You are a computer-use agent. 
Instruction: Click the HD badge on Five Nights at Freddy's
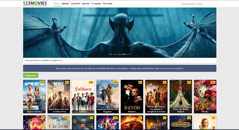coord(189,118)
